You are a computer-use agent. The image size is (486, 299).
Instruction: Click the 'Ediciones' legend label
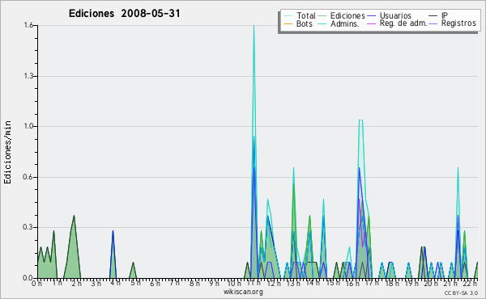click(347, 15)
